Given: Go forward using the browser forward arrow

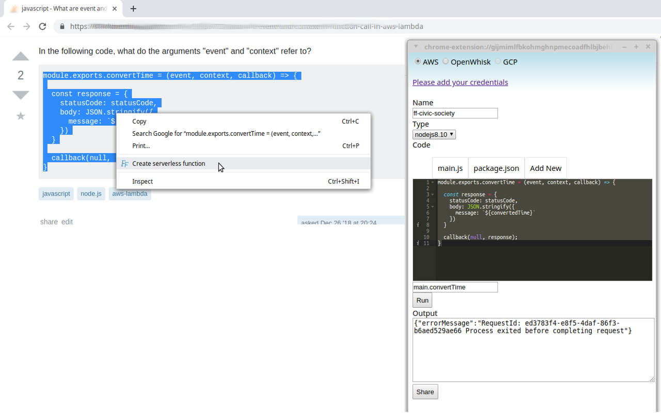Looking at the screenshot, I should click(x=27, y=26).
